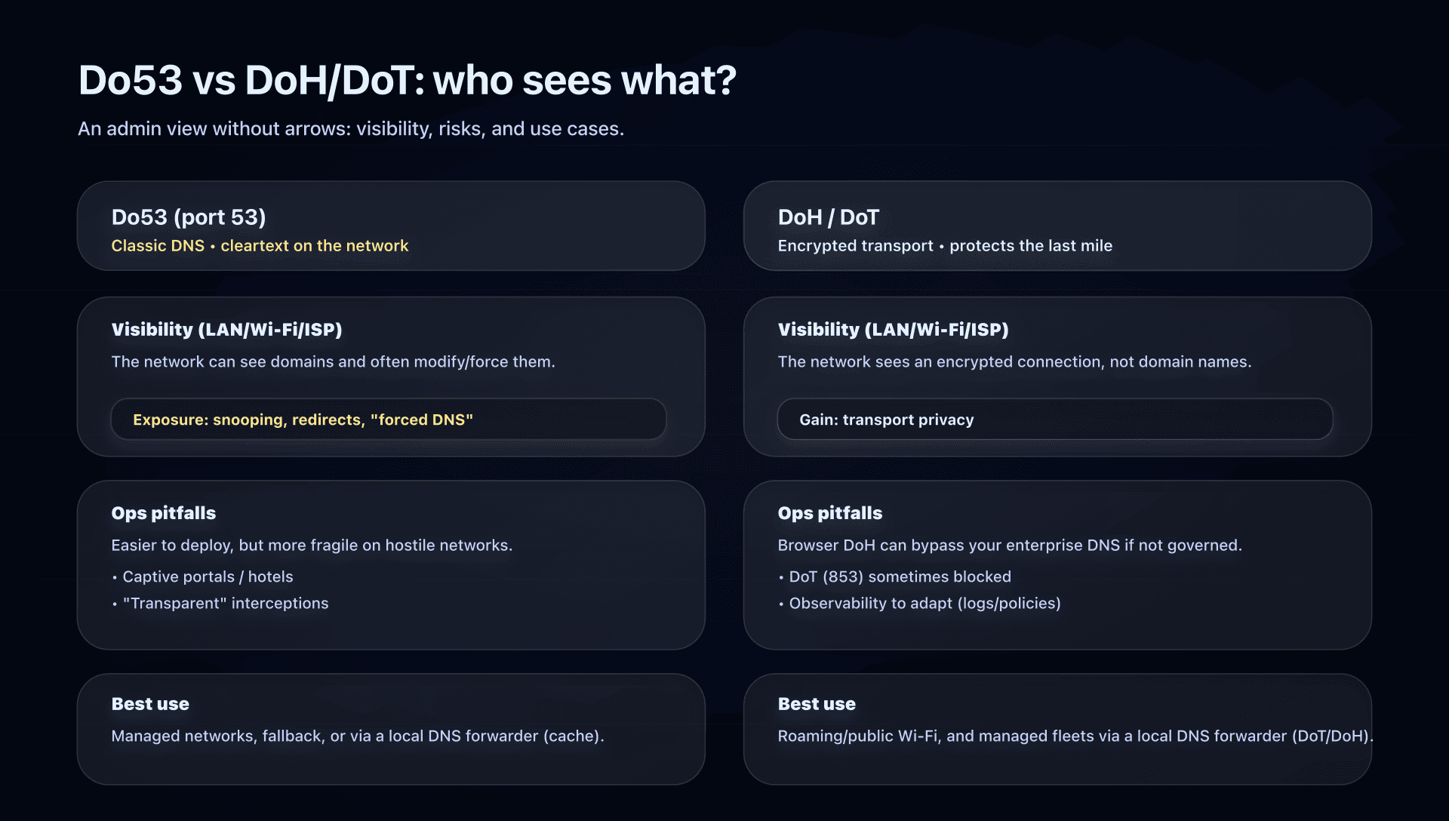Click "Managed networks, fallback" best-use text
The width and height of the screenshot is (1449, 821).
tap(358, 736)
